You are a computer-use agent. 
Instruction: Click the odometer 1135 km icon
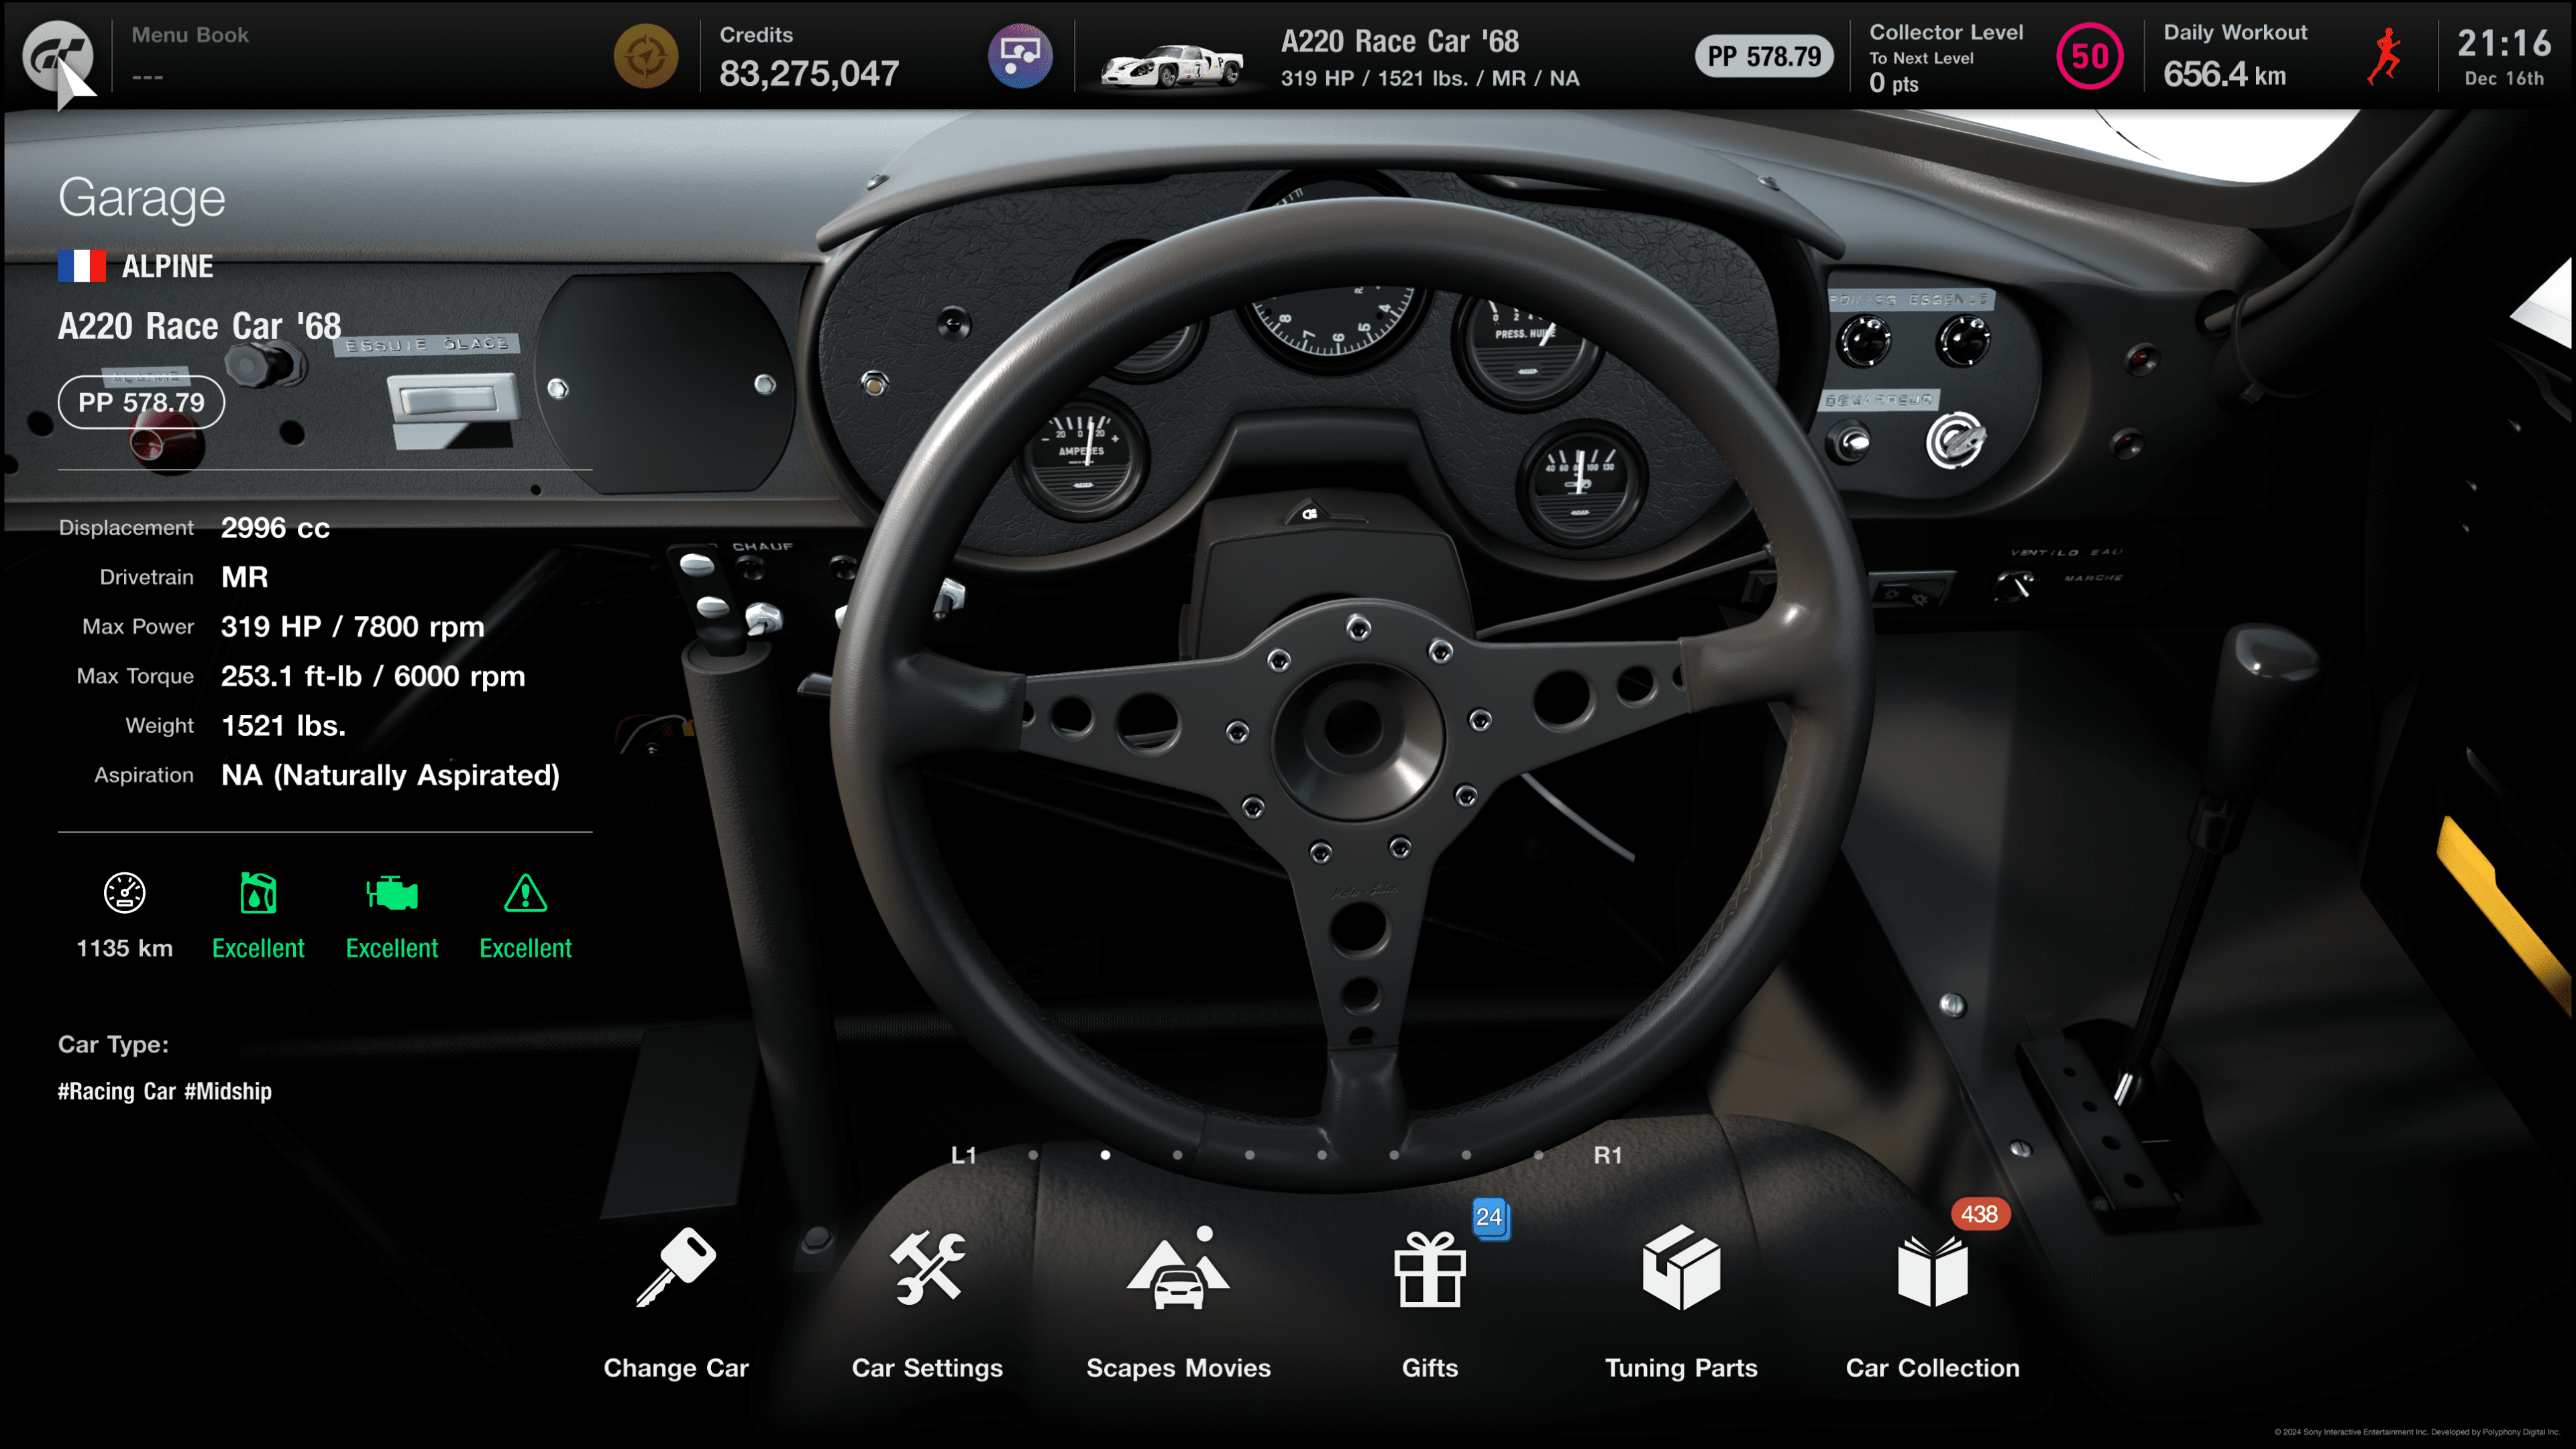125,893
